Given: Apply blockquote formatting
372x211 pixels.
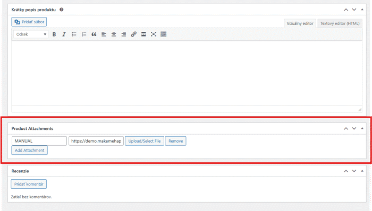Looking at the screenshot, I should pos(94,34).
